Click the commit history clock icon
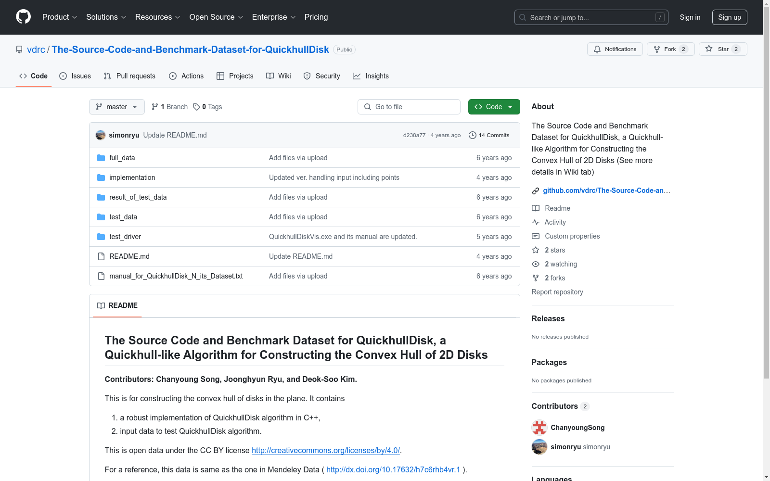Screen dimensions: 770x481 pos(473,135)
